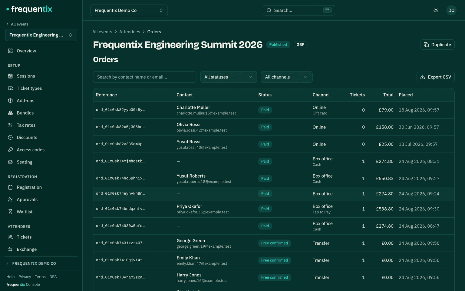
Task: Click the Duplicate copy icon
Action: click(426, 45)
